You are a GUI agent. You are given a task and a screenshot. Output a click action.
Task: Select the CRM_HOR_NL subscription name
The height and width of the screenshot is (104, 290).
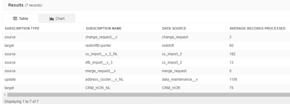[98, 88]
